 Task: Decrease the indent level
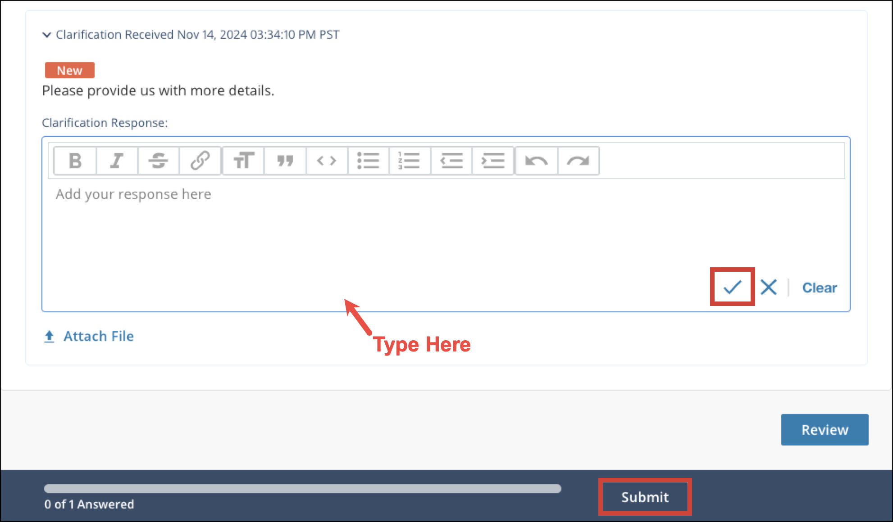coord(451,161)
